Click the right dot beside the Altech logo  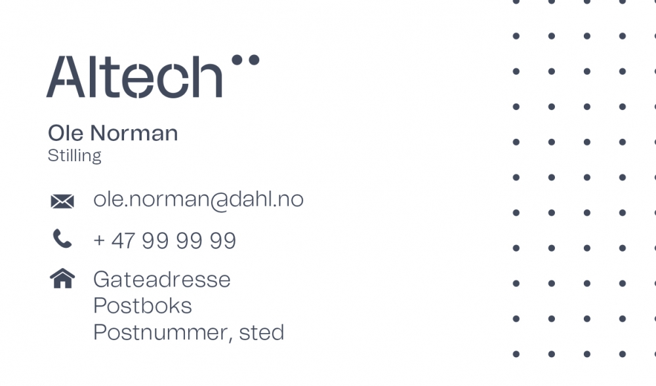click(254, 60)
